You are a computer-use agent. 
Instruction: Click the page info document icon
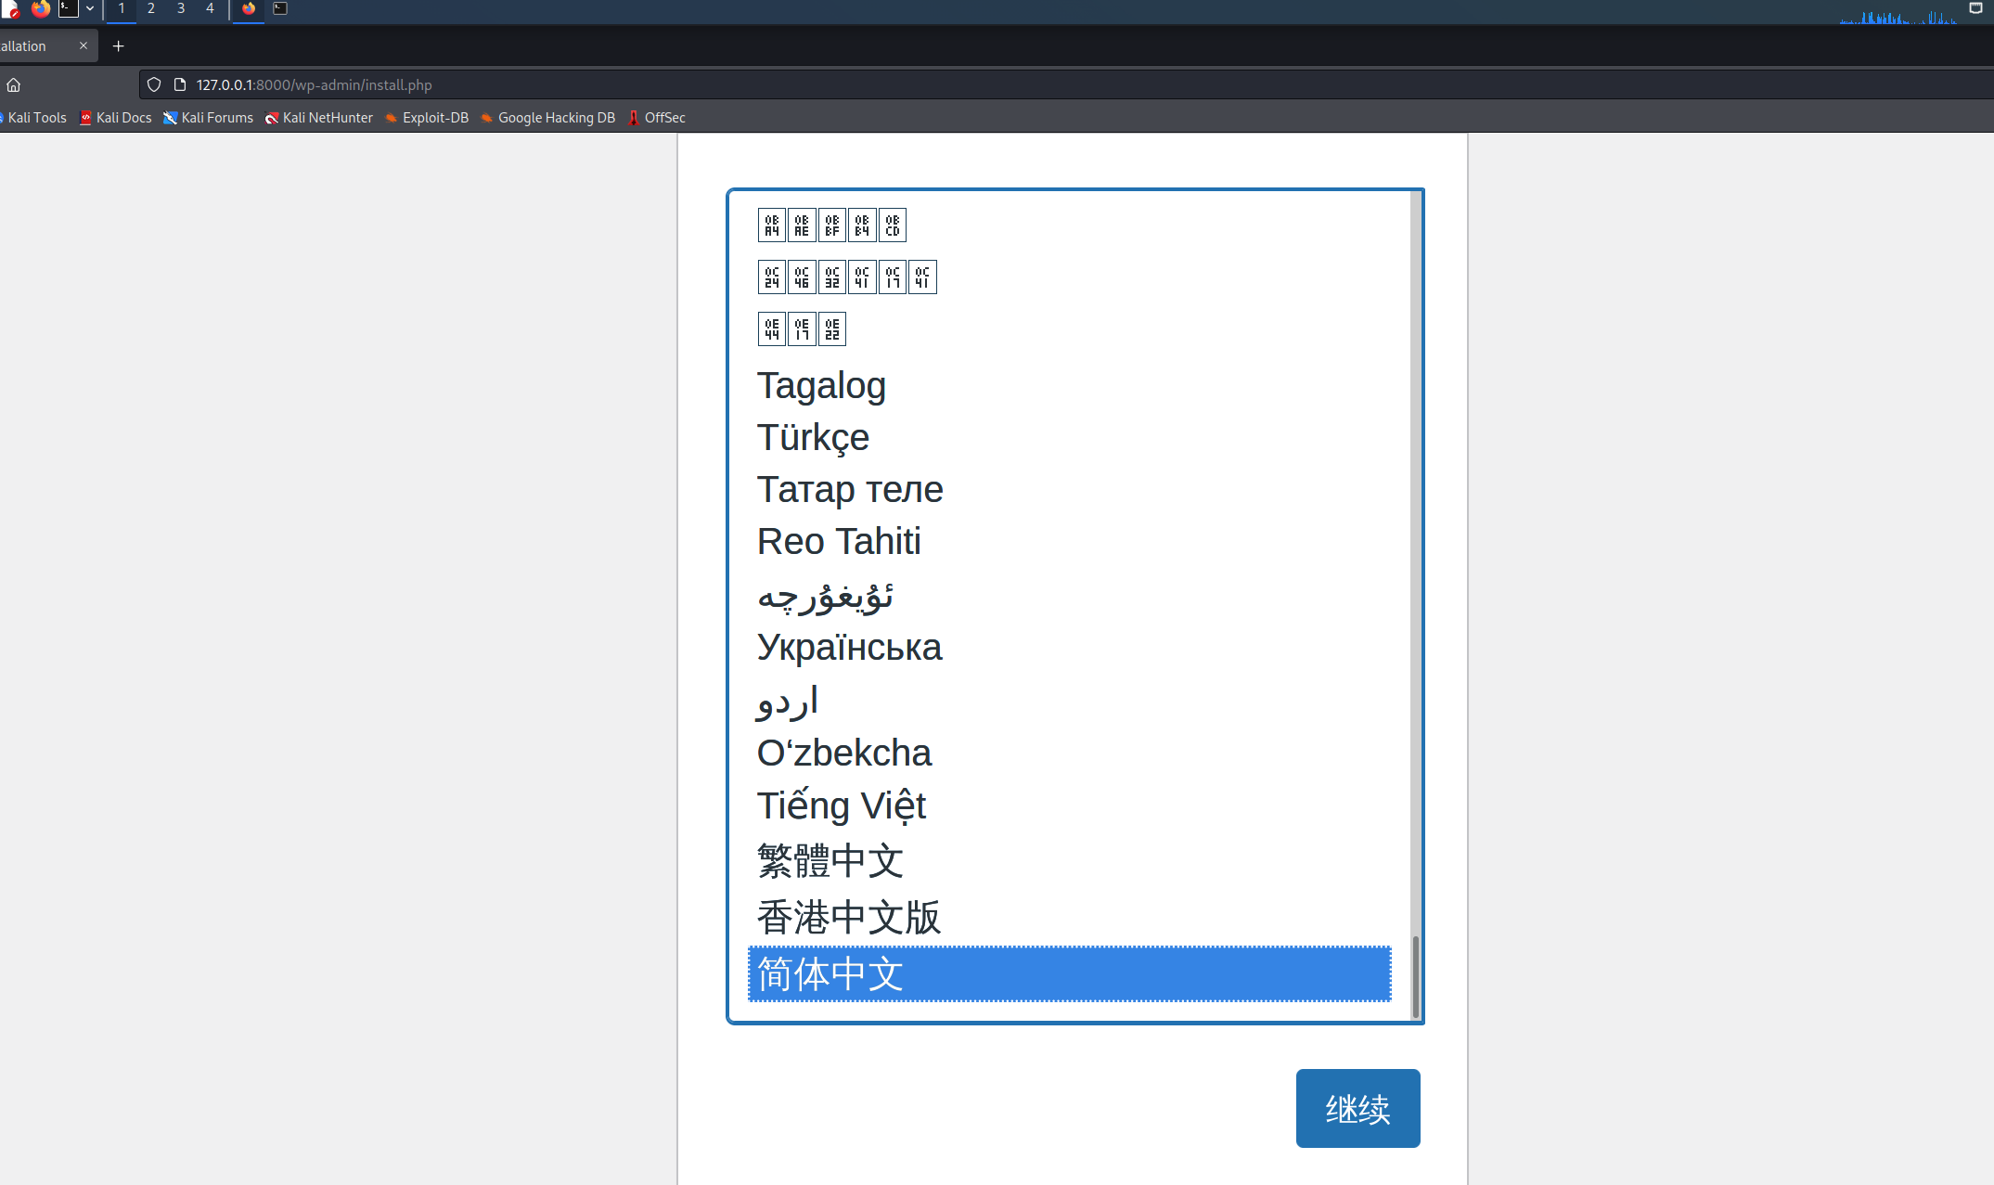180,84
